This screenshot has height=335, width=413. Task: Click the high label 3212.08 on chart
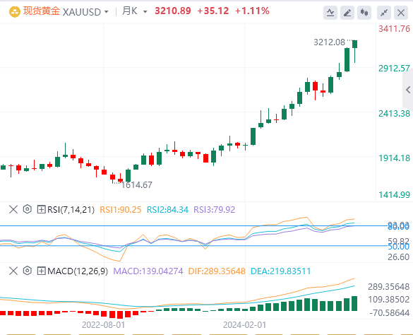329,42
